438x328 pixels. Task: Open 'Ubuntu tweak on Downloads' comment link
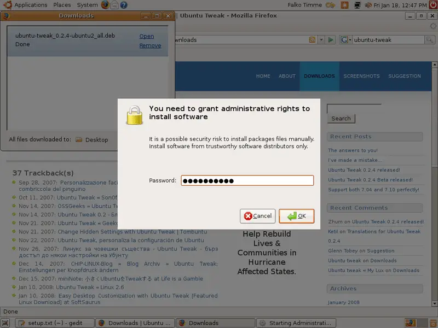pyautogui.click(x=362, y=261)
